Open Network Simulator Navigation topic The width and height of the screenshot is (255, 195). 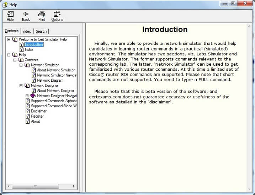57,75
